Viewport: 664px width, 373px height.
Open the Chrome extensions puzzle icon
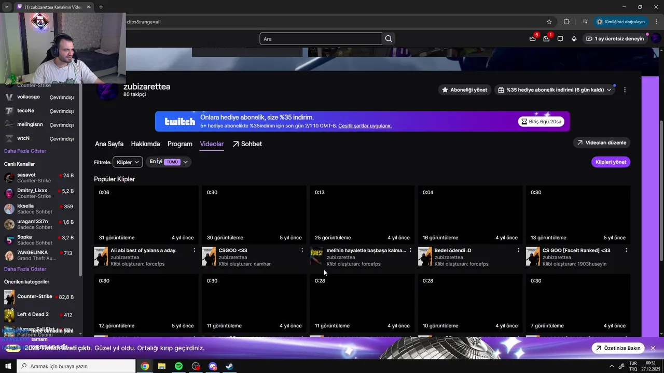566,22
